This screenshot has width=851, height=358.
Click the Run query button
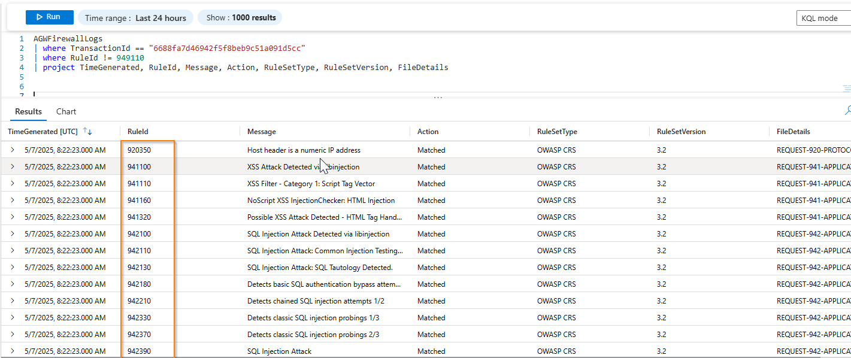point(49,17)
